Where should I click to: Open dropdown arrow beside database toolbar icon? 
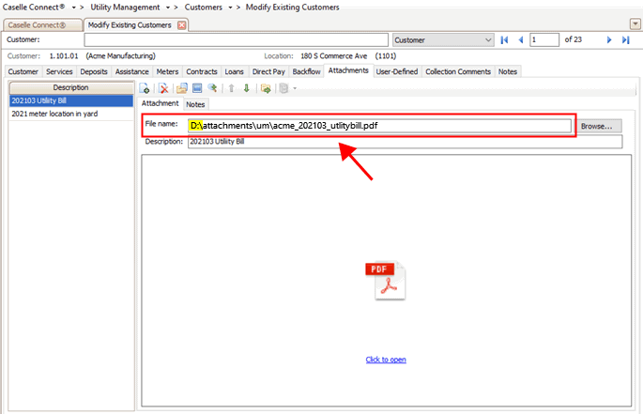[x=295, y=88]
